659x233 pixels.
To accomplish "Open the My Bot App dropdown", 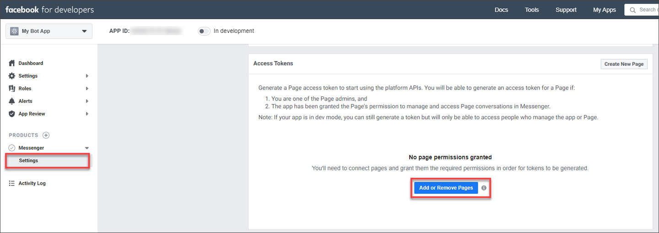I will (x=49, y=31).
